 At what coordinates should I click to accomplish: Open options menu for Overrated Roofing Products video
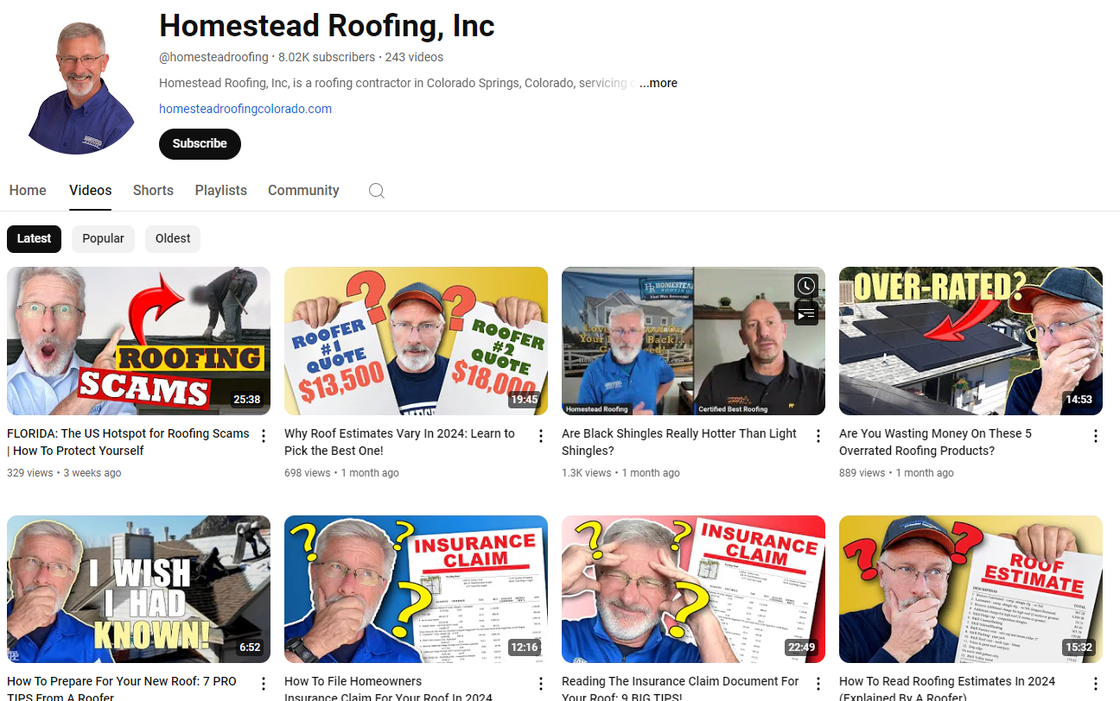tap(1096, 436)
